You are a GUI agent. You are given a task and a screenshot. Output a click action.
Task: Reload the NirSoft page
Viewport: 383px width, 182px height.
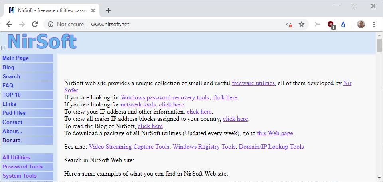coord(35,24)
